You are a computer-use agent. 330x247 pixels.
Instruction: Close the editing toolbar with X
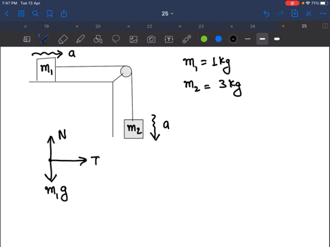click(309, 14)
